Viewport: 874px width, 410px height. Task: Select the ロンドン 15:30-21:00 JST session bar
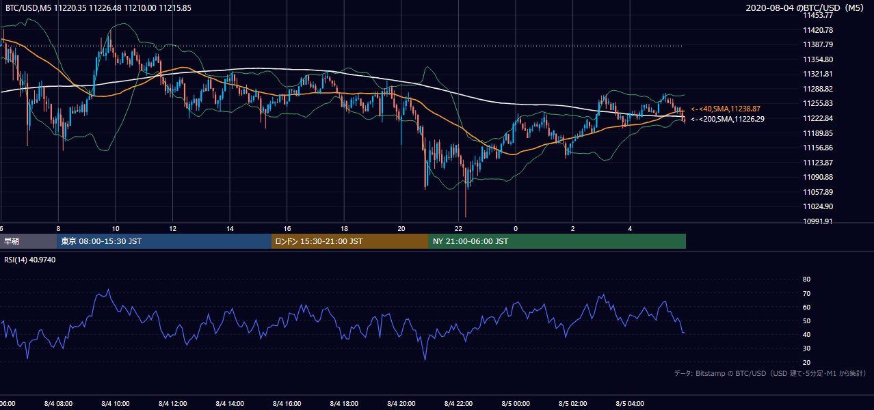(x=350, y=241)
